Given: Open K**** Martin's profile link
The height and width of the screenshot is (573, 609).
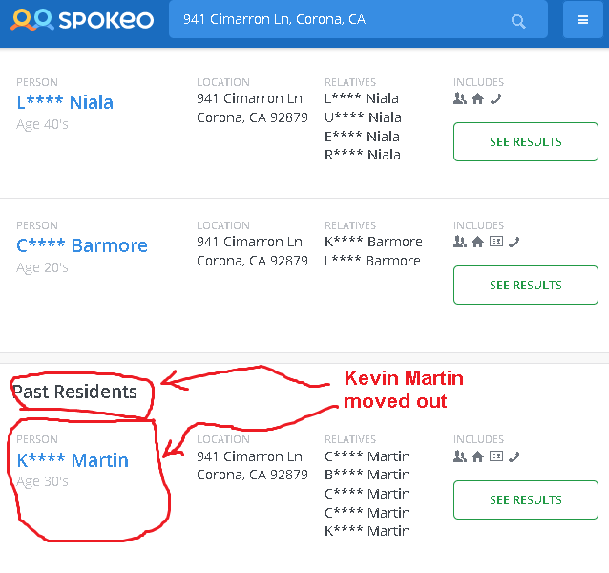Looking at the screenshot, I should tap(73, 460).
